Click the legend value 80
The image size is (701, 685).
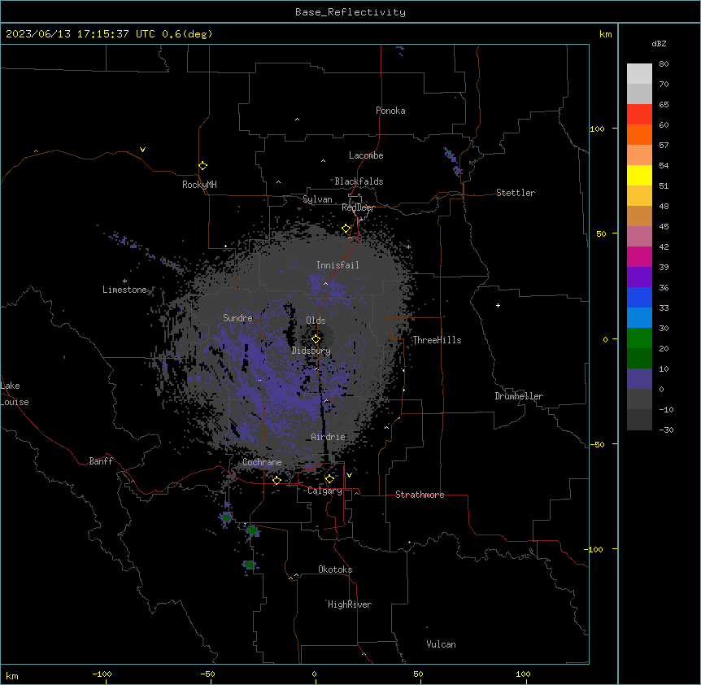664,64
